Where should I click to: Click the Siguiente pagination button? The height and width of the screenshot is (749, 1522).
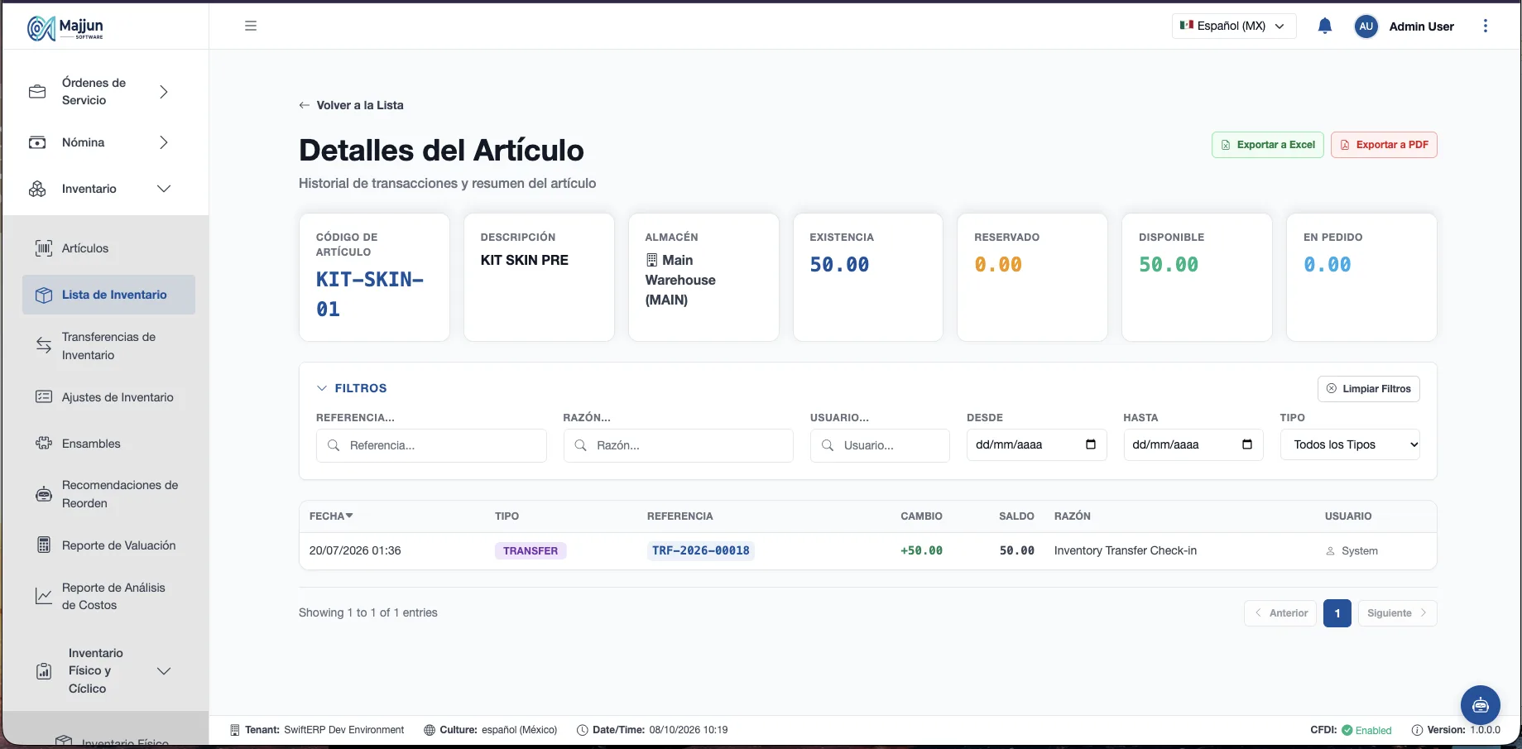pyautogui.click(x=1397, y=613)
